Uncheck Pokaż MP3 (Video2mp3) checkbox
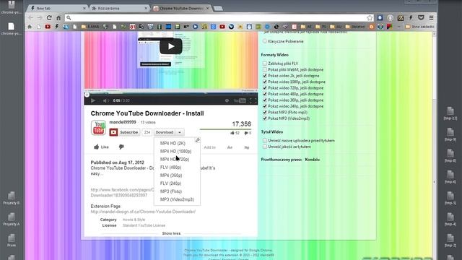The width and height of the screenshot is (462, 260). click(265, 118)
